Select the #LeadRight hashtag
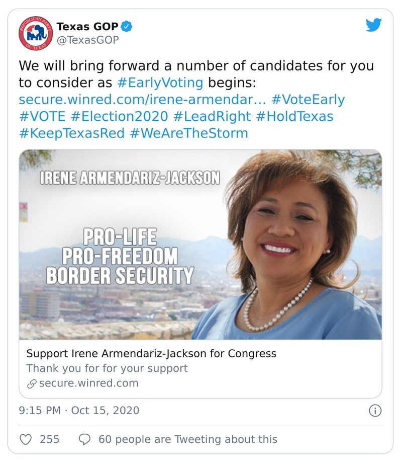Image resolution: width=402 pixels, height=464 pixels. click(x=212, y=116)
